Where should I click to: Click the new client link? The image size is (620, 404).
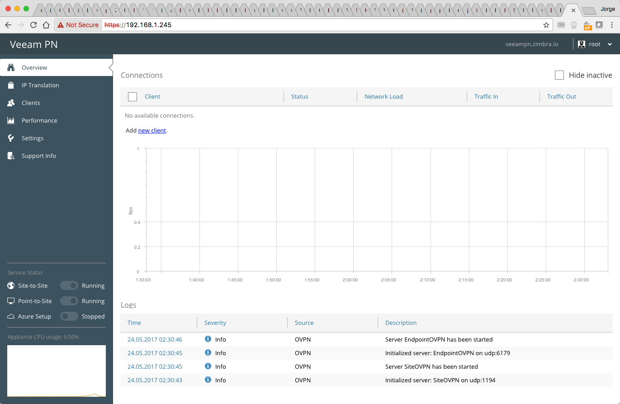[x=152, y=130]
